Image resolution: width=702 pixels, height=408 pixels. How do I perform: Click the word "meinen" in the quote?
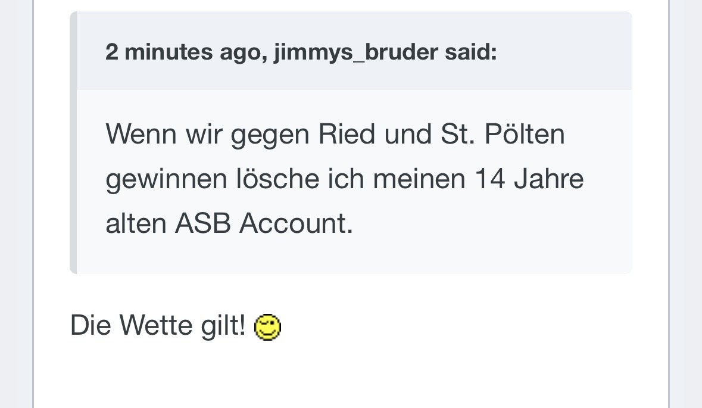pos(420,180)
